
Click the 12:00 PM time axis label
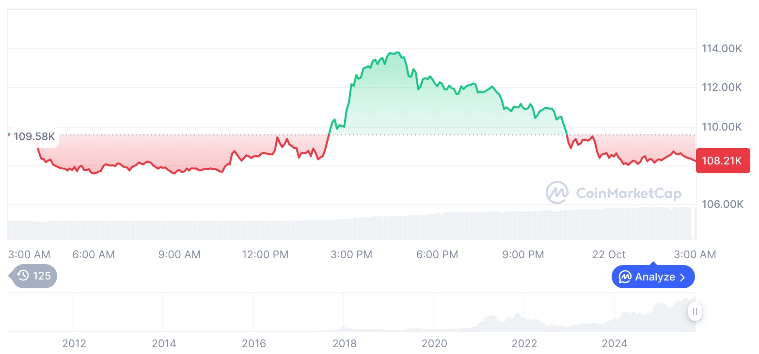click(265, 254)
